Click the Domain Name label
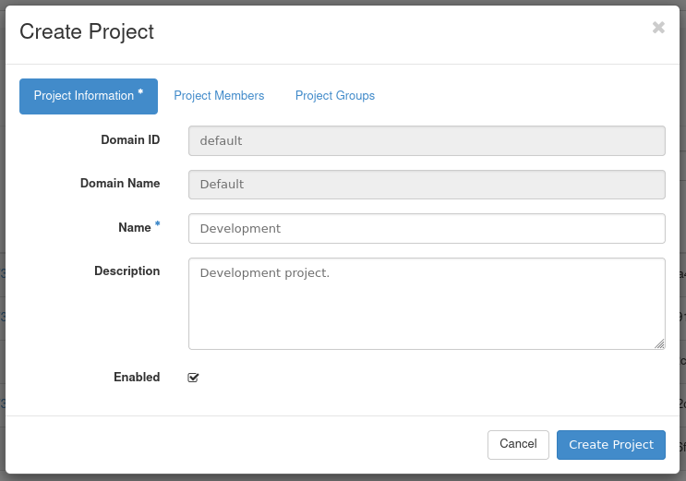The image size is (686, 481). tap(120, 184)
